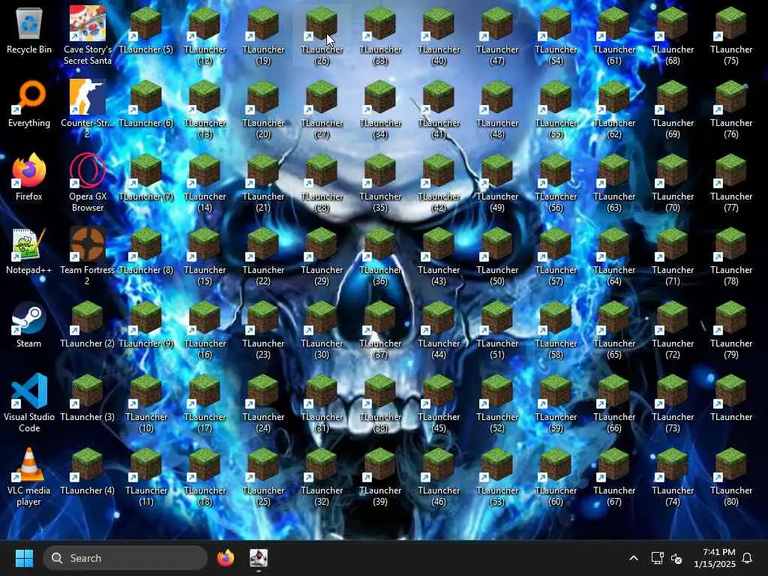Select the TLauncher (61) shortcut
This screenshot has width=768, height=576.
[614, 35]
